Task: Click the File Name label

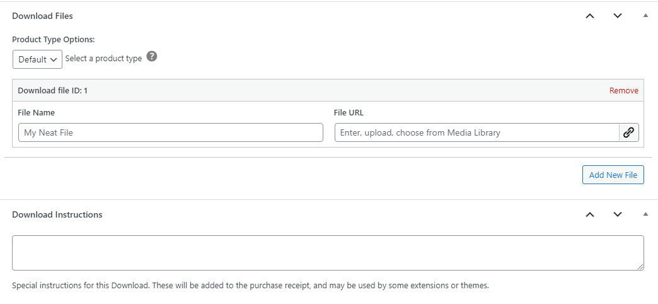Action: coord(37,112)
